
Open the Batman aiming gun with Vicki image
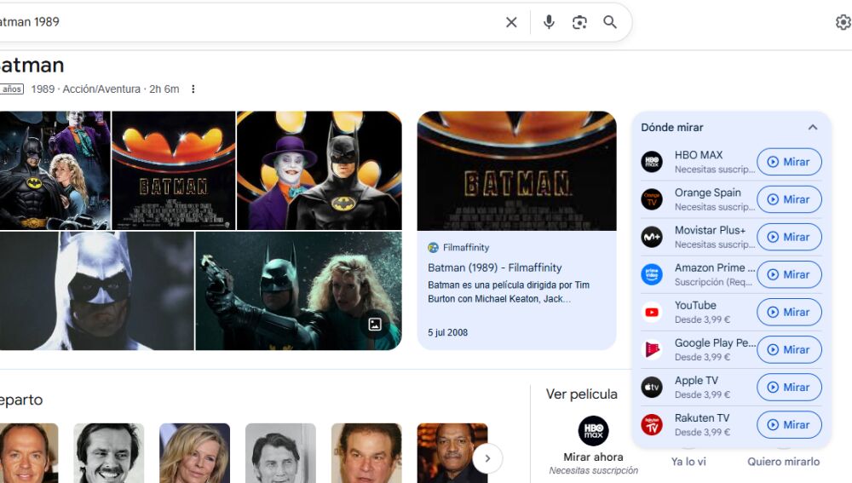click(x=299, y=290)
